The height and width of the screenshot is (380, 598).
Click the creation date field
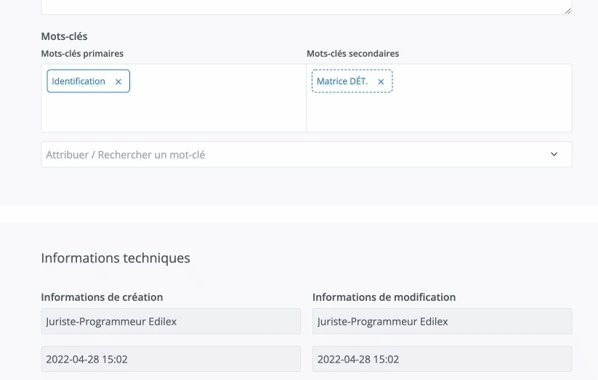pyautogui.click(x=171, y=359)
